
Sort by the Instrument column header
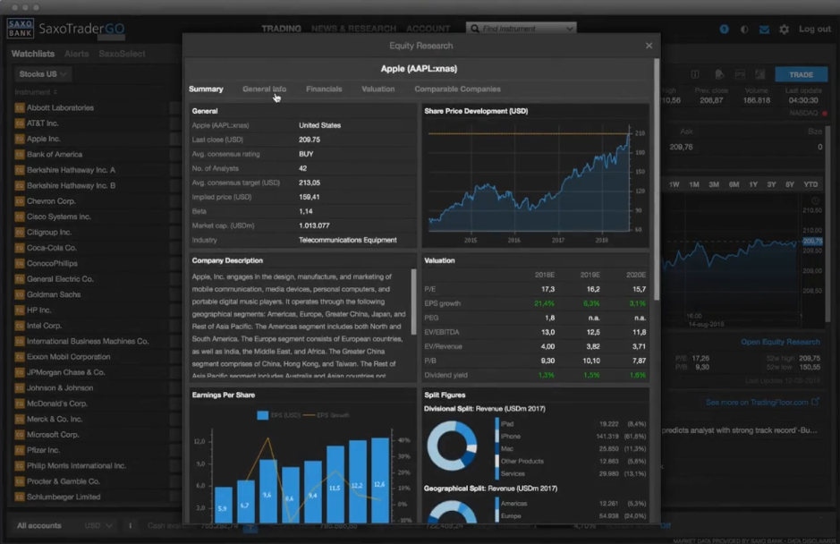pos(36,92)
